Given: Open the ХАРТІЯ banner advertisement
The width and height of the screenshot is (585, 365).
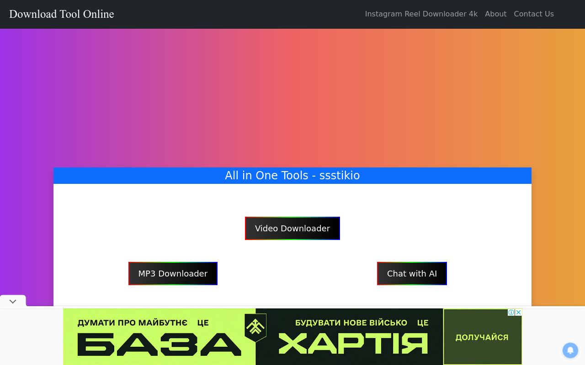Looking at the screenshot, I should [353, 344].
